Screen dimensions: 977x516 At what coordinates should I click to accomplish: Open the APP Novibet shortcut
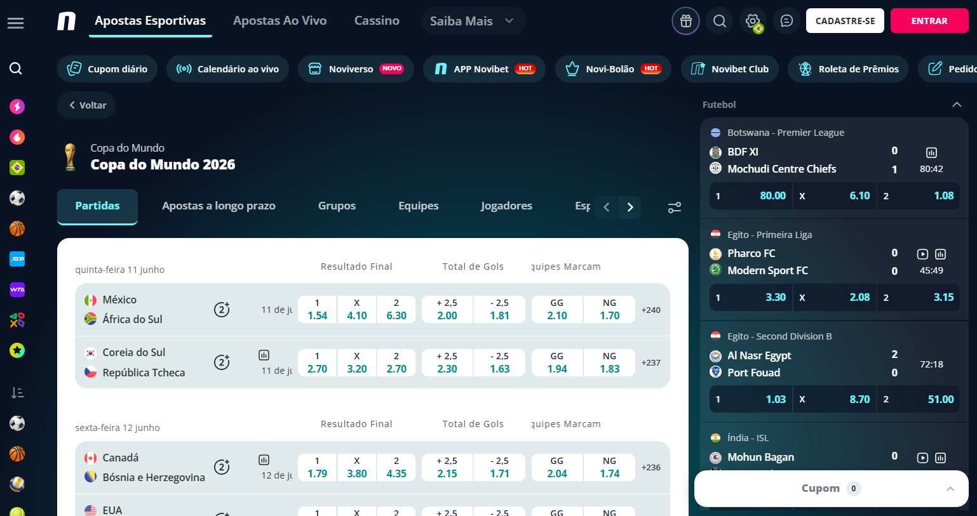point(485,69)
